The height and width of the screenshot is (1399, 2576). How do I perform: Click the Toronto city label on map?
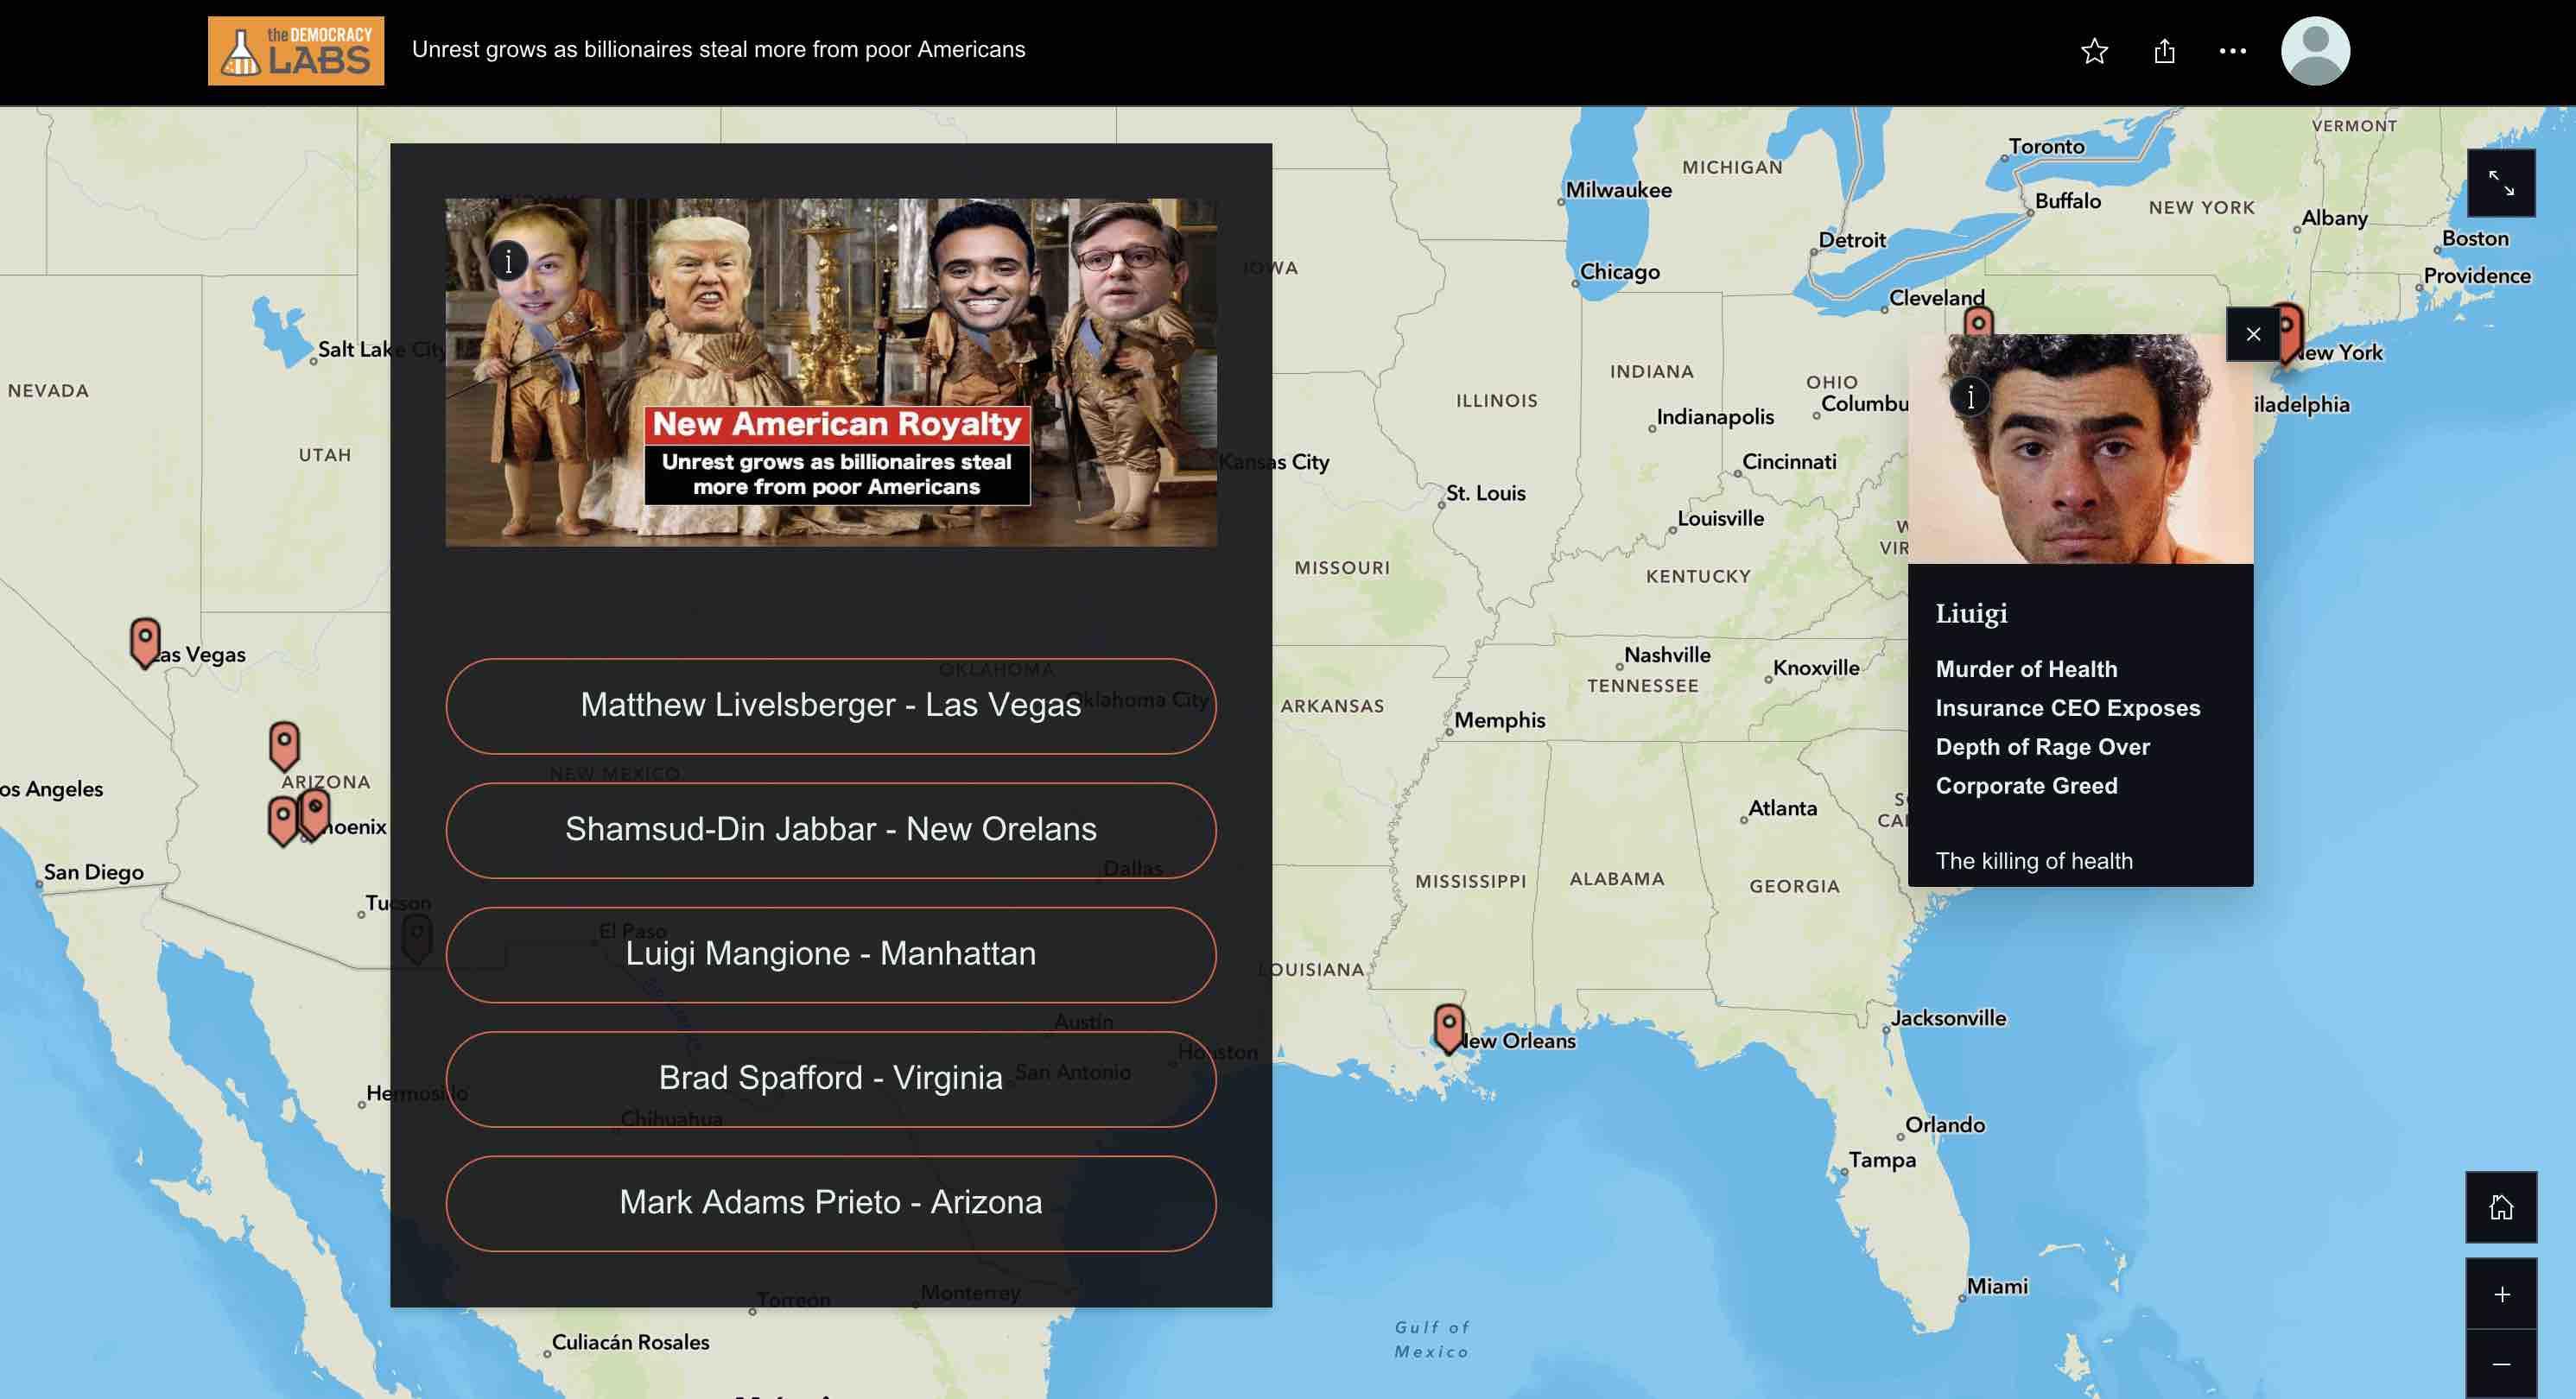[2046, 146]
